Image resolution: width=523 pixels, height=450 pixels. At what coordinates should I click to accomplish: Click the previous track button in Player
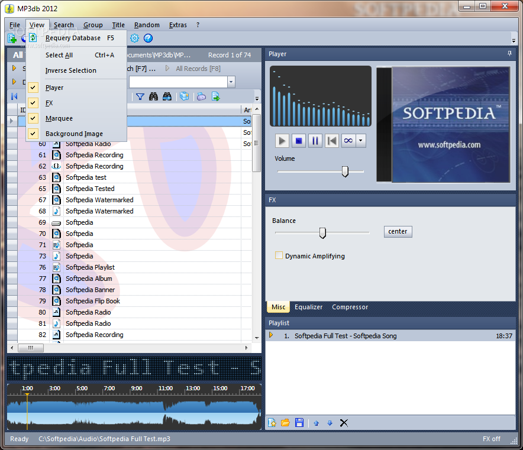(332, 141)
